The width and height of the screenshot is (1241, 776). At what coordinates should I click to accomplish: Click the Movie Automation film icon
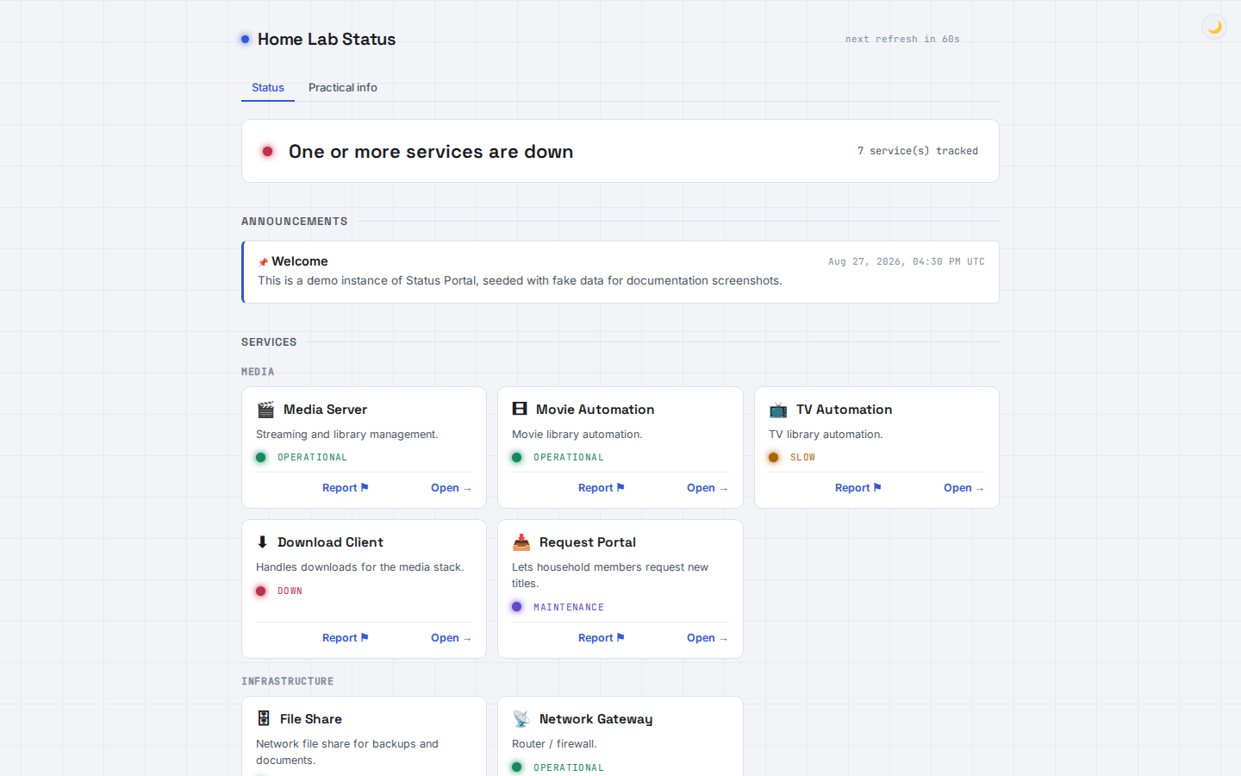tap(520, 409)
